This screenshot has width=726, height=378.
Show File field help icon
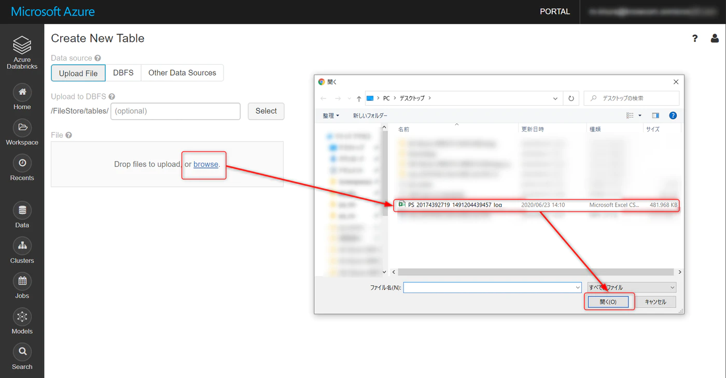[68, 135]
